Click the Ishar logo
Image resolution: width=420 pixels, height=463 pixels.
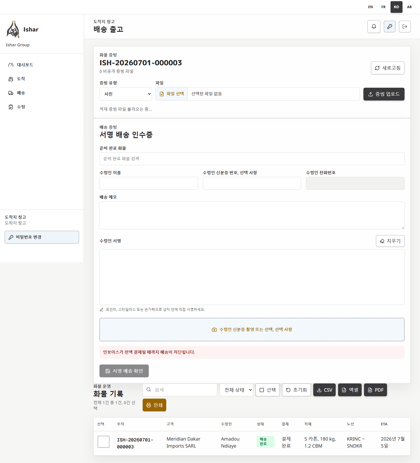click(x=13, y=29)
